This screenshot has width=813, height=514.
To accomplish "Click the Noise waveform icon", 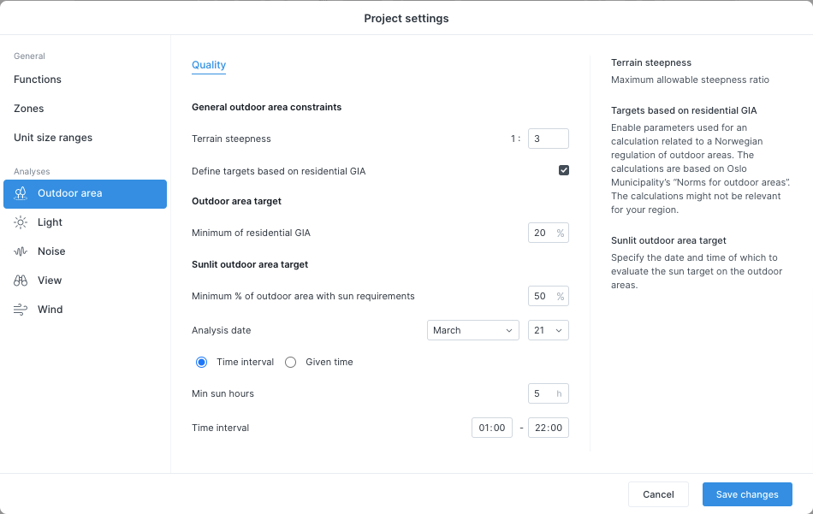I will [x=21, y=251].
